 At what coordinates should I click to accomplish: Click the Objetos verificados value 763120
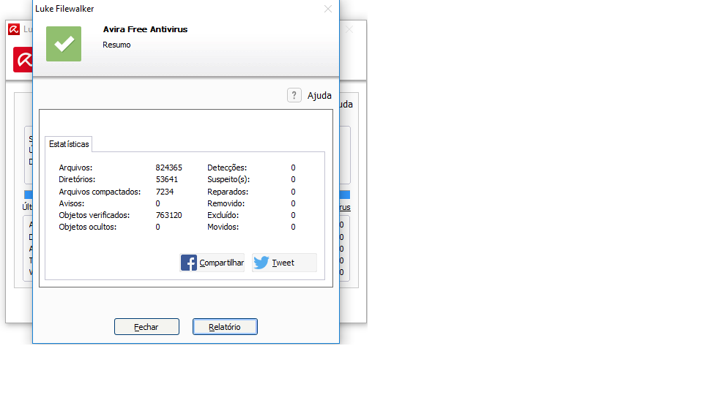click(169, 215)
